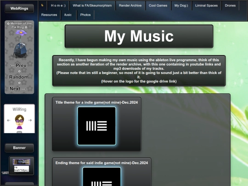Click WiiRing left arrow
The width and height of the screenshot is (248, 186).
click(9, 120)
